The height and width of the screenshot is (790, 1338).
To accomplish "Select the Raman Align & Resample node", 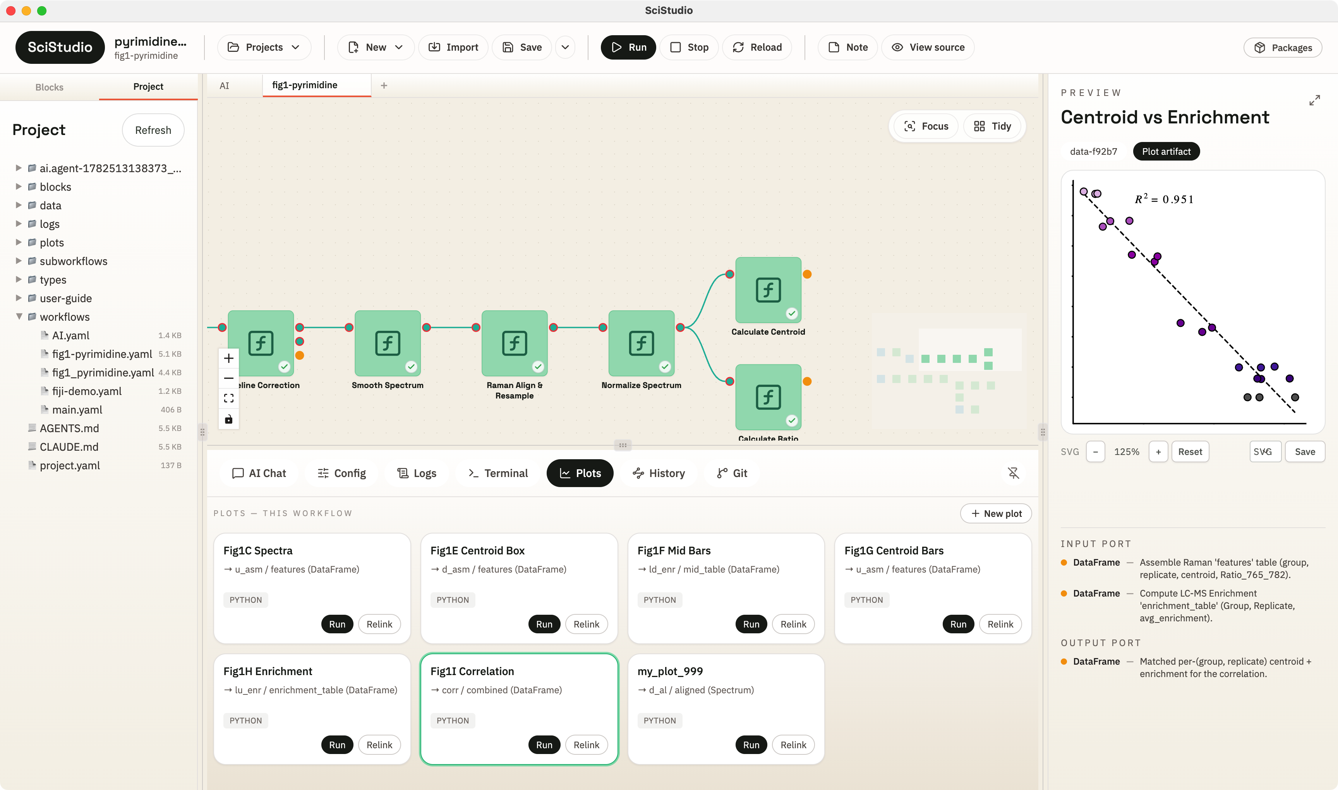I will pos(515,344).
